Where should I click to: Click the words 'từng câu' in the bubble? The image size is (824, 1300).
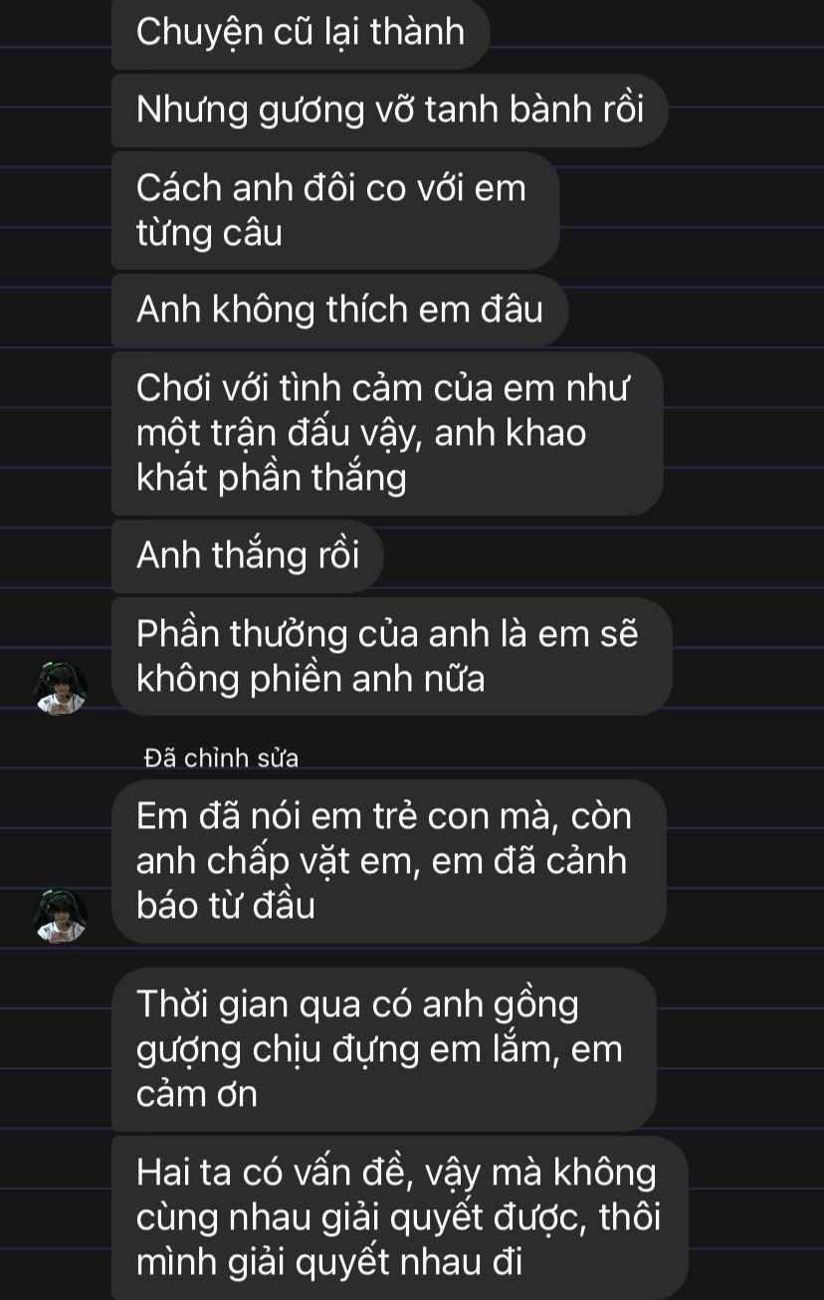click(x=210, y=234)
